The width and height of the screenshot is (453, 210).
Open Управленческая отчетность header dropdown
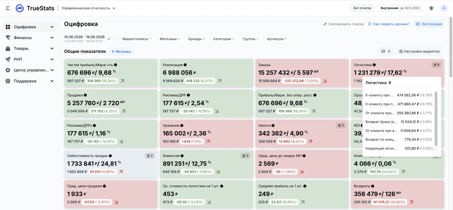coord(88,8)
